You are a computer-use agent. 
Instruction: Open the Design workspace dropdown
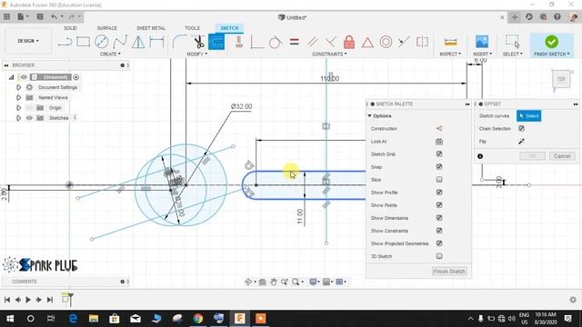pyautogui.click(x=28, y=41)
